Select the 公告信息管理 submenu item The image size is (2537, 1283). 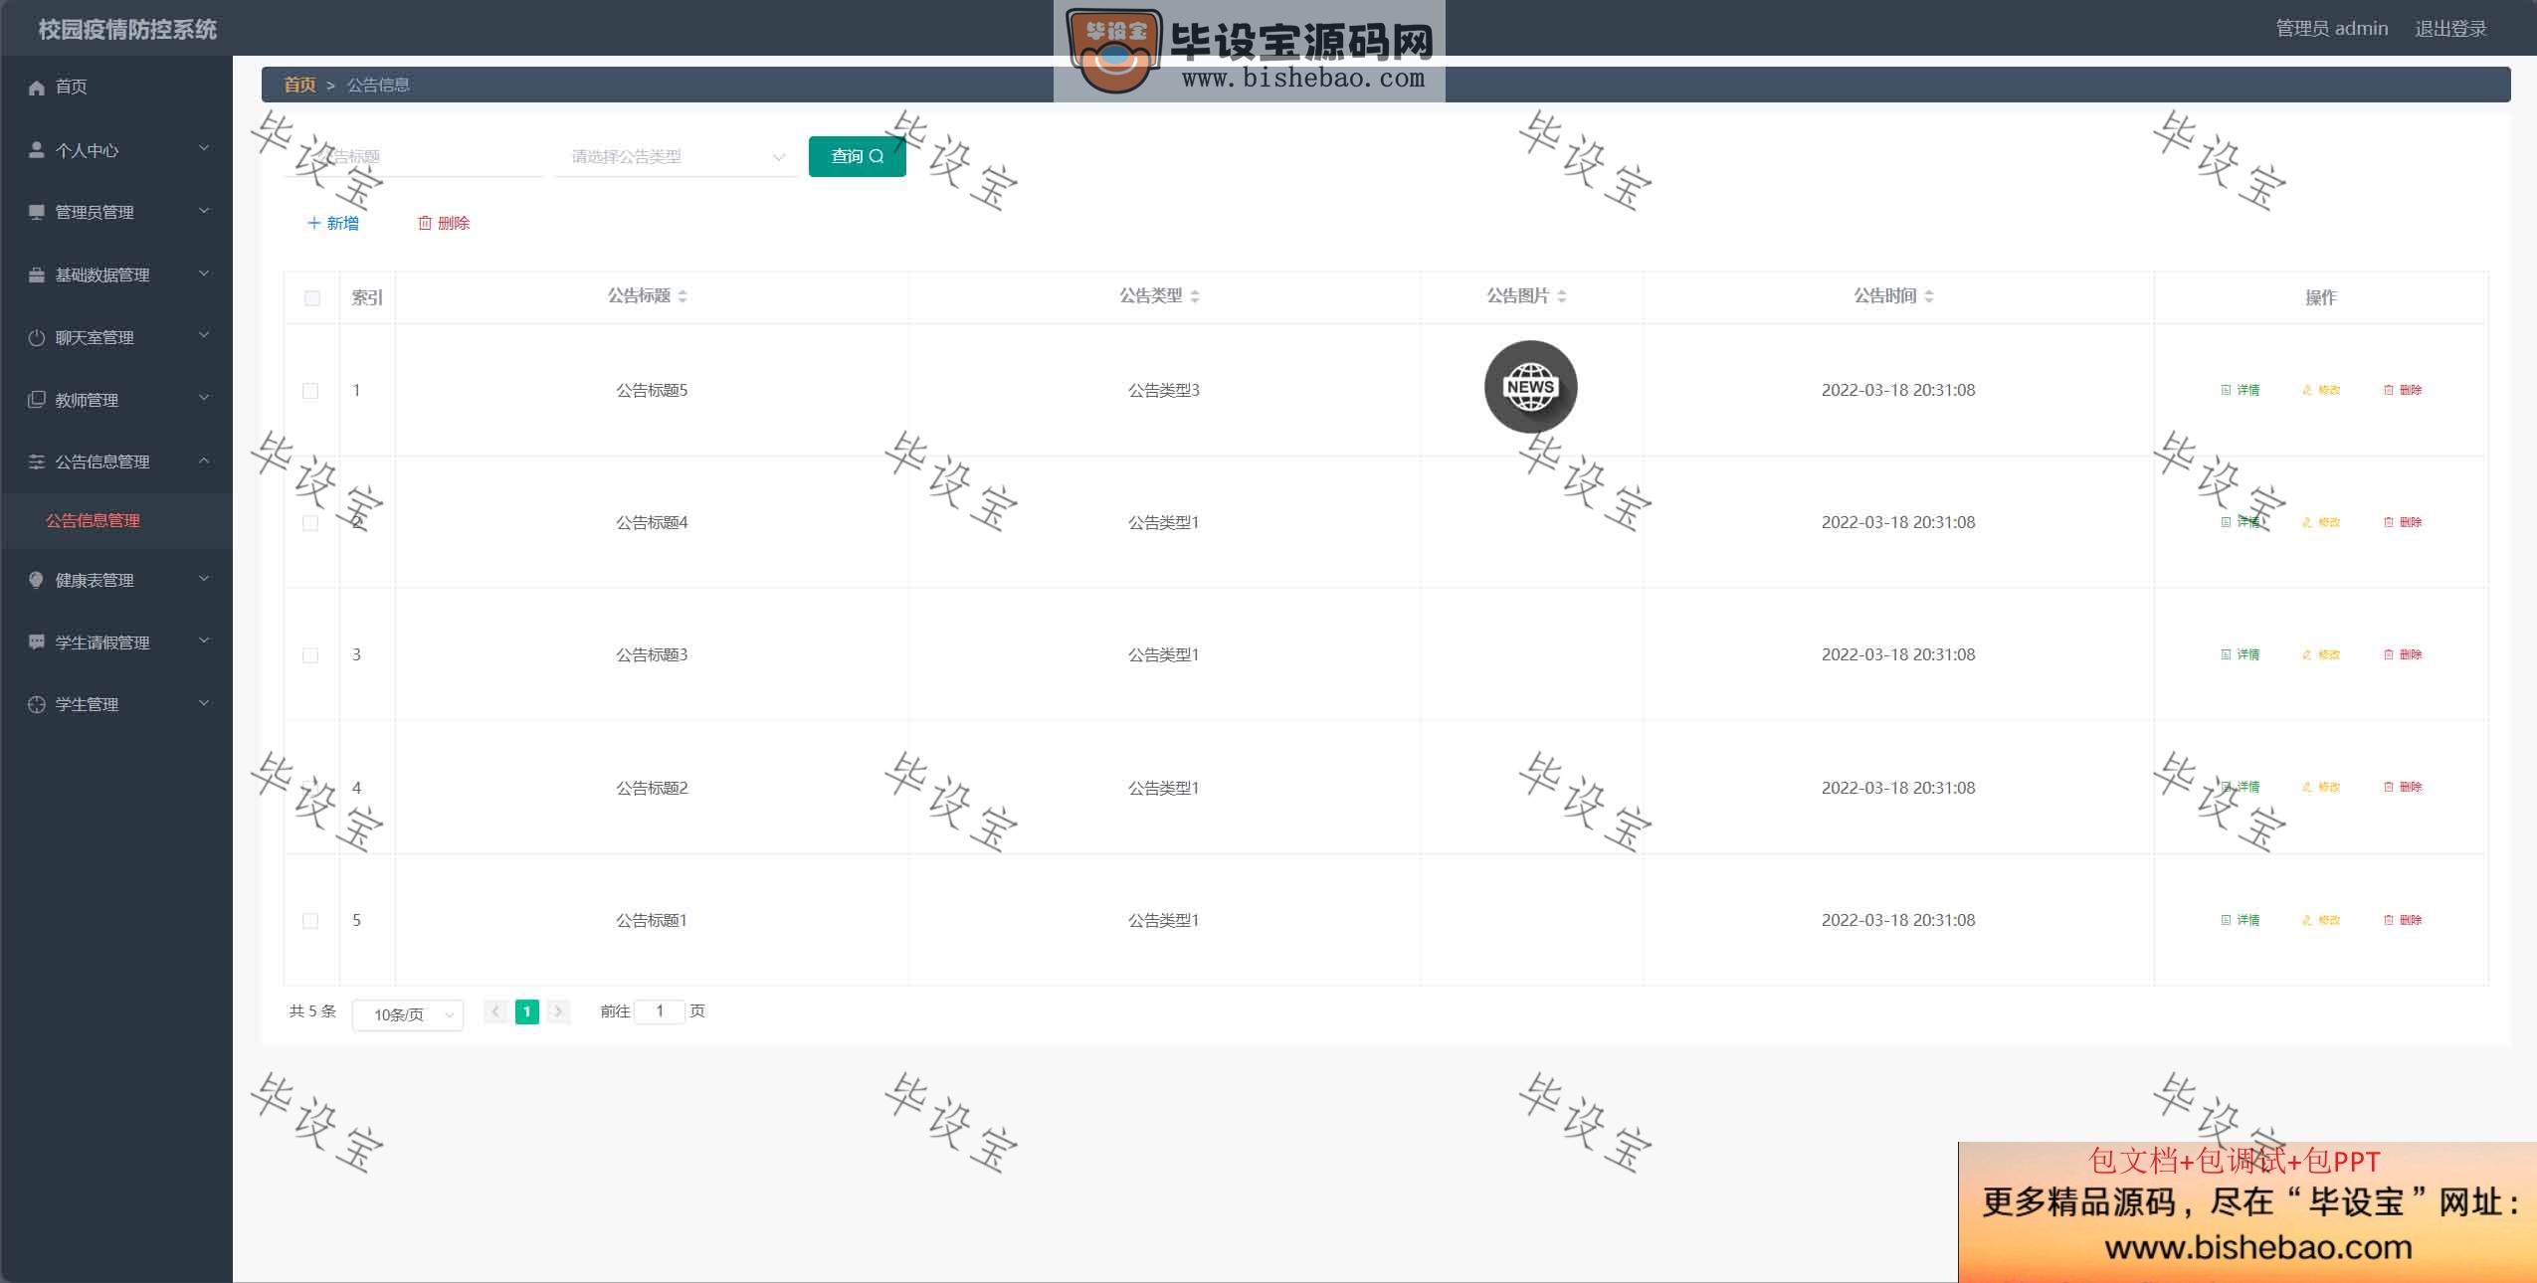116,520
